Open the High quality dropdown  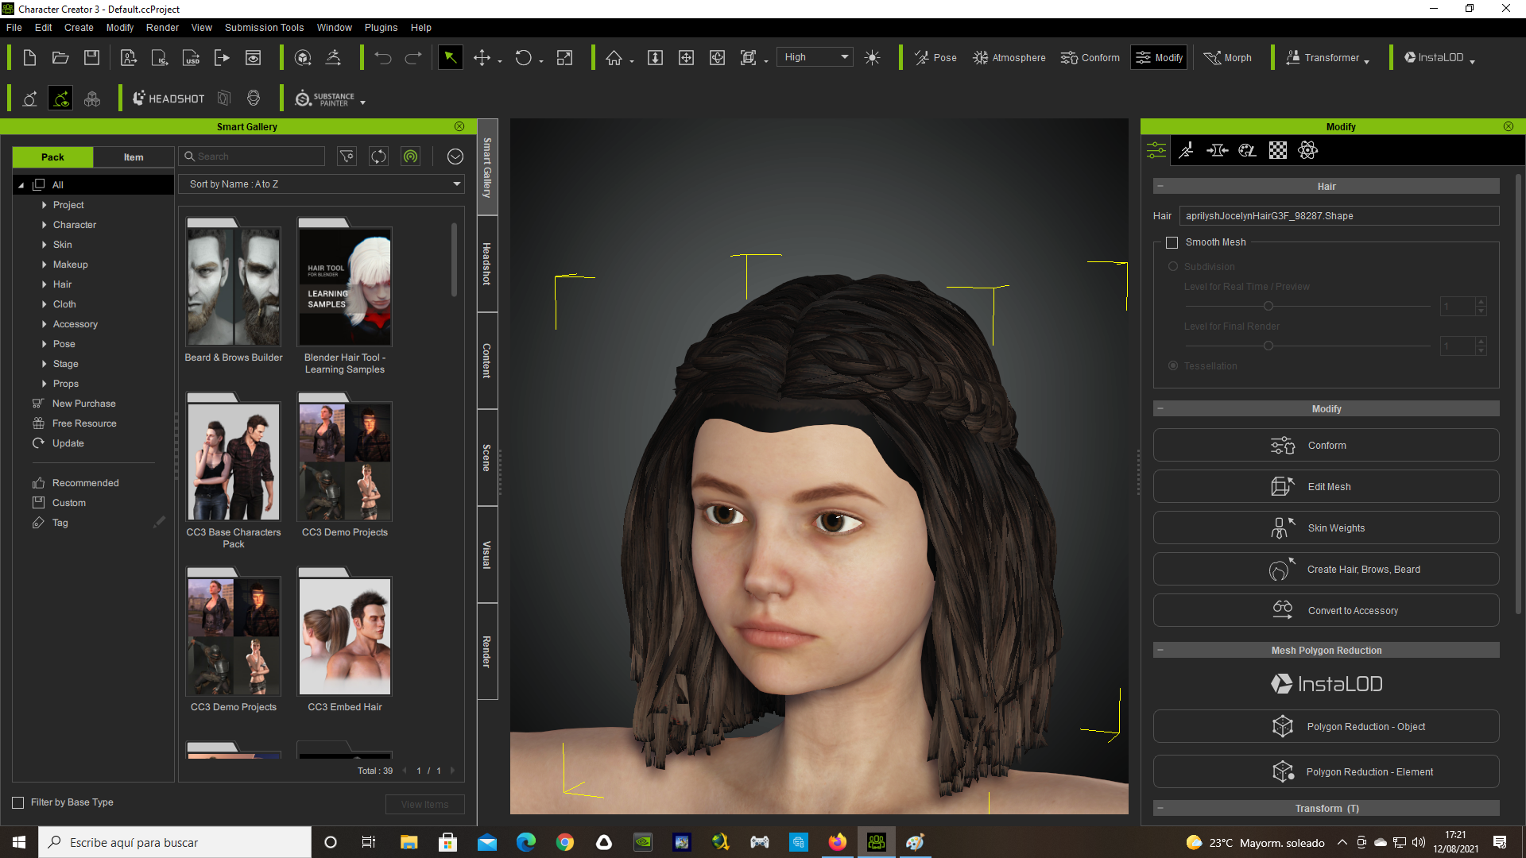[x=815, y=57]
